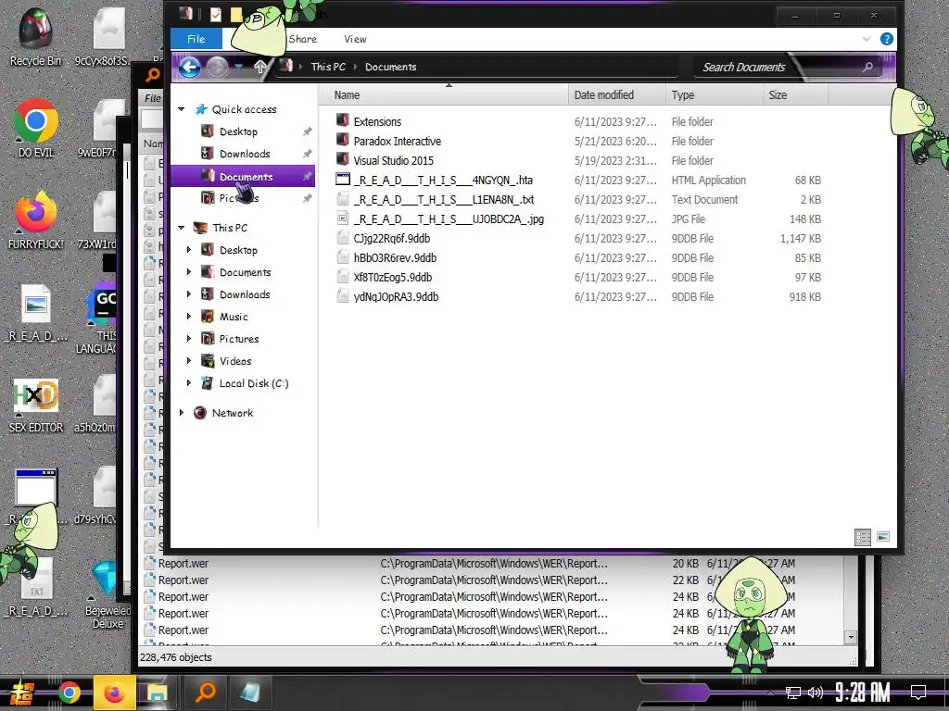Open the View ribbon tab
Image resolution: width=949 pixels, height=711 pixels.
[x=355, y=39]
